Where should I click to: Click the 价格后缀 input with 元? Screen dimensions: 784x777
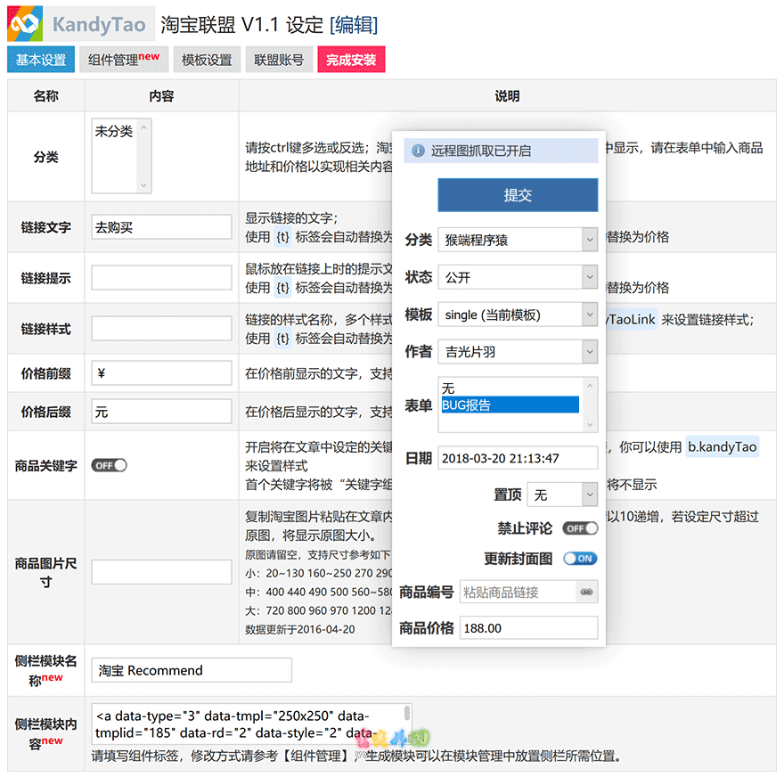161,412
